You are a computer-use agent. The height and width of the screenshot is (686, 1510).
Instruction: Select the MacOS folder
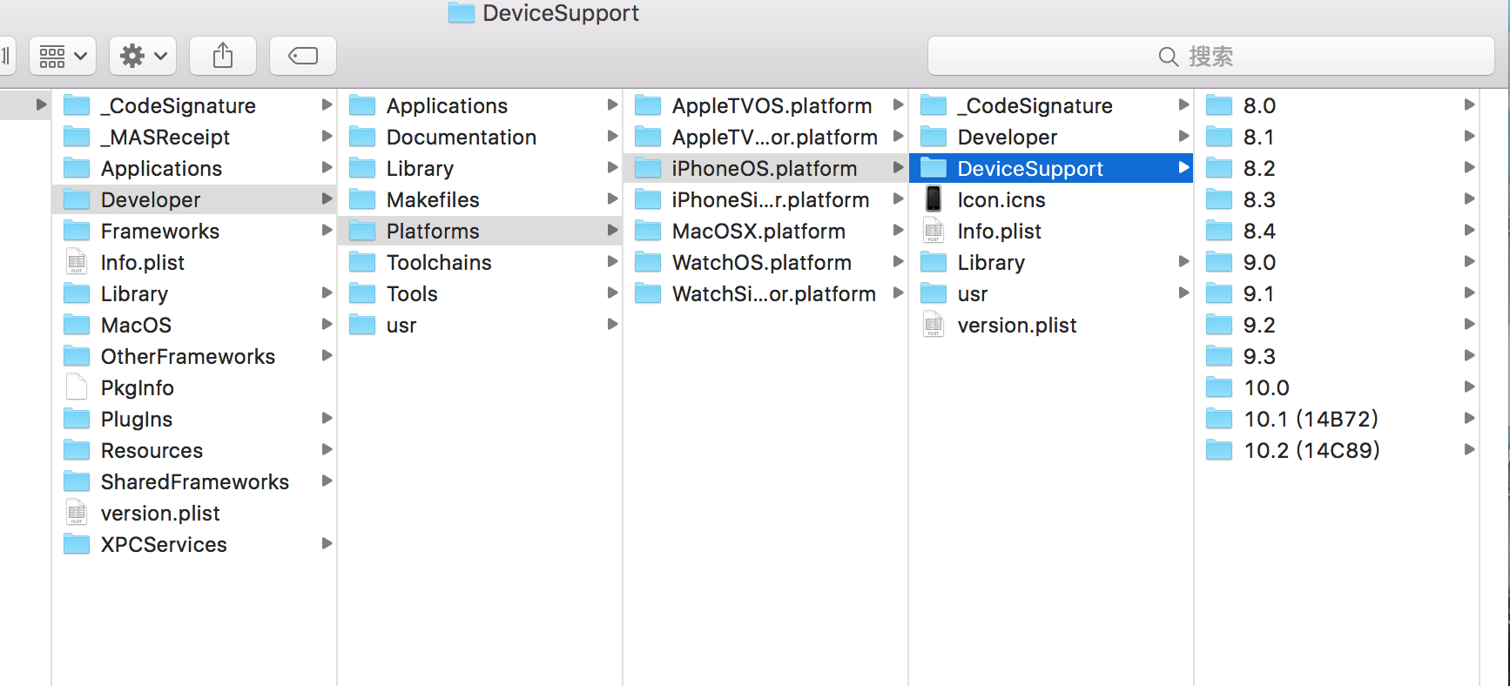pyautogui.click(x=194, y=325)
